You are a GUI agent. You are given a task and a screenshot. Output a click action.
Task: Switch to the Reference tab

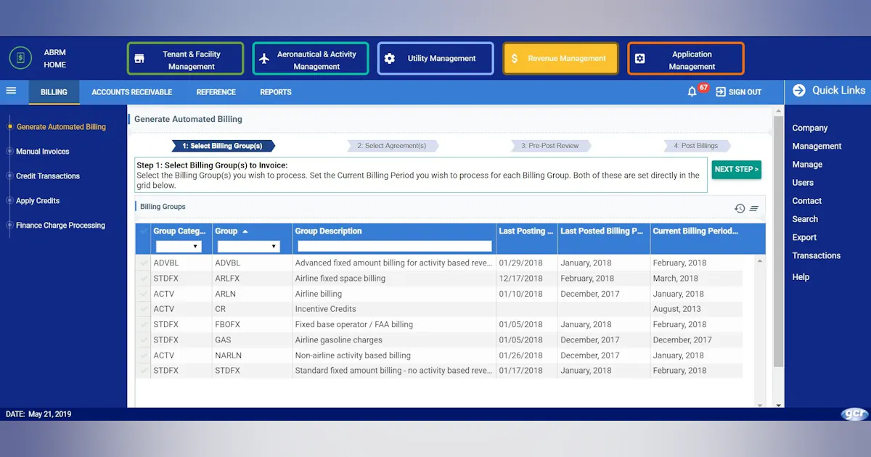(x=216, y=92)
